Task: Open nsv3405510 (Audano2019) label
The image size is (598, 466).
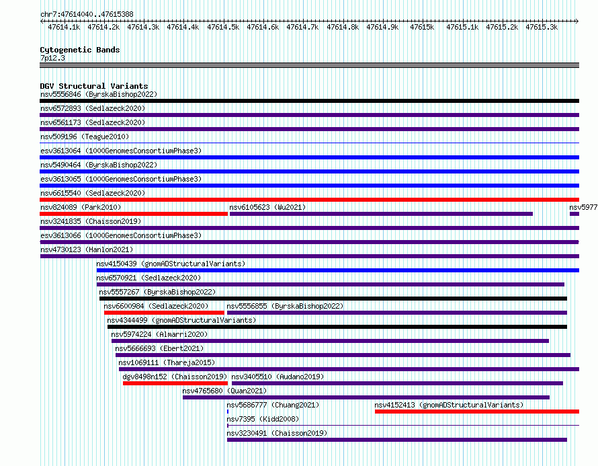Action: pos(277,377)
